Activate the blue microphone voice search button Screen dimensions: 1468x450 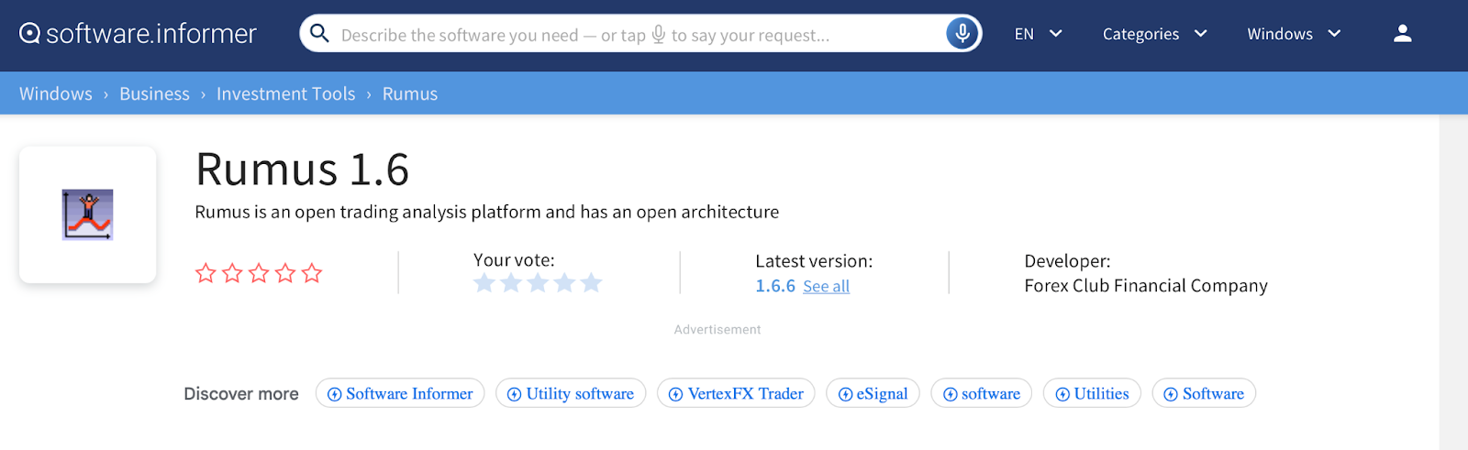point(962,34)
